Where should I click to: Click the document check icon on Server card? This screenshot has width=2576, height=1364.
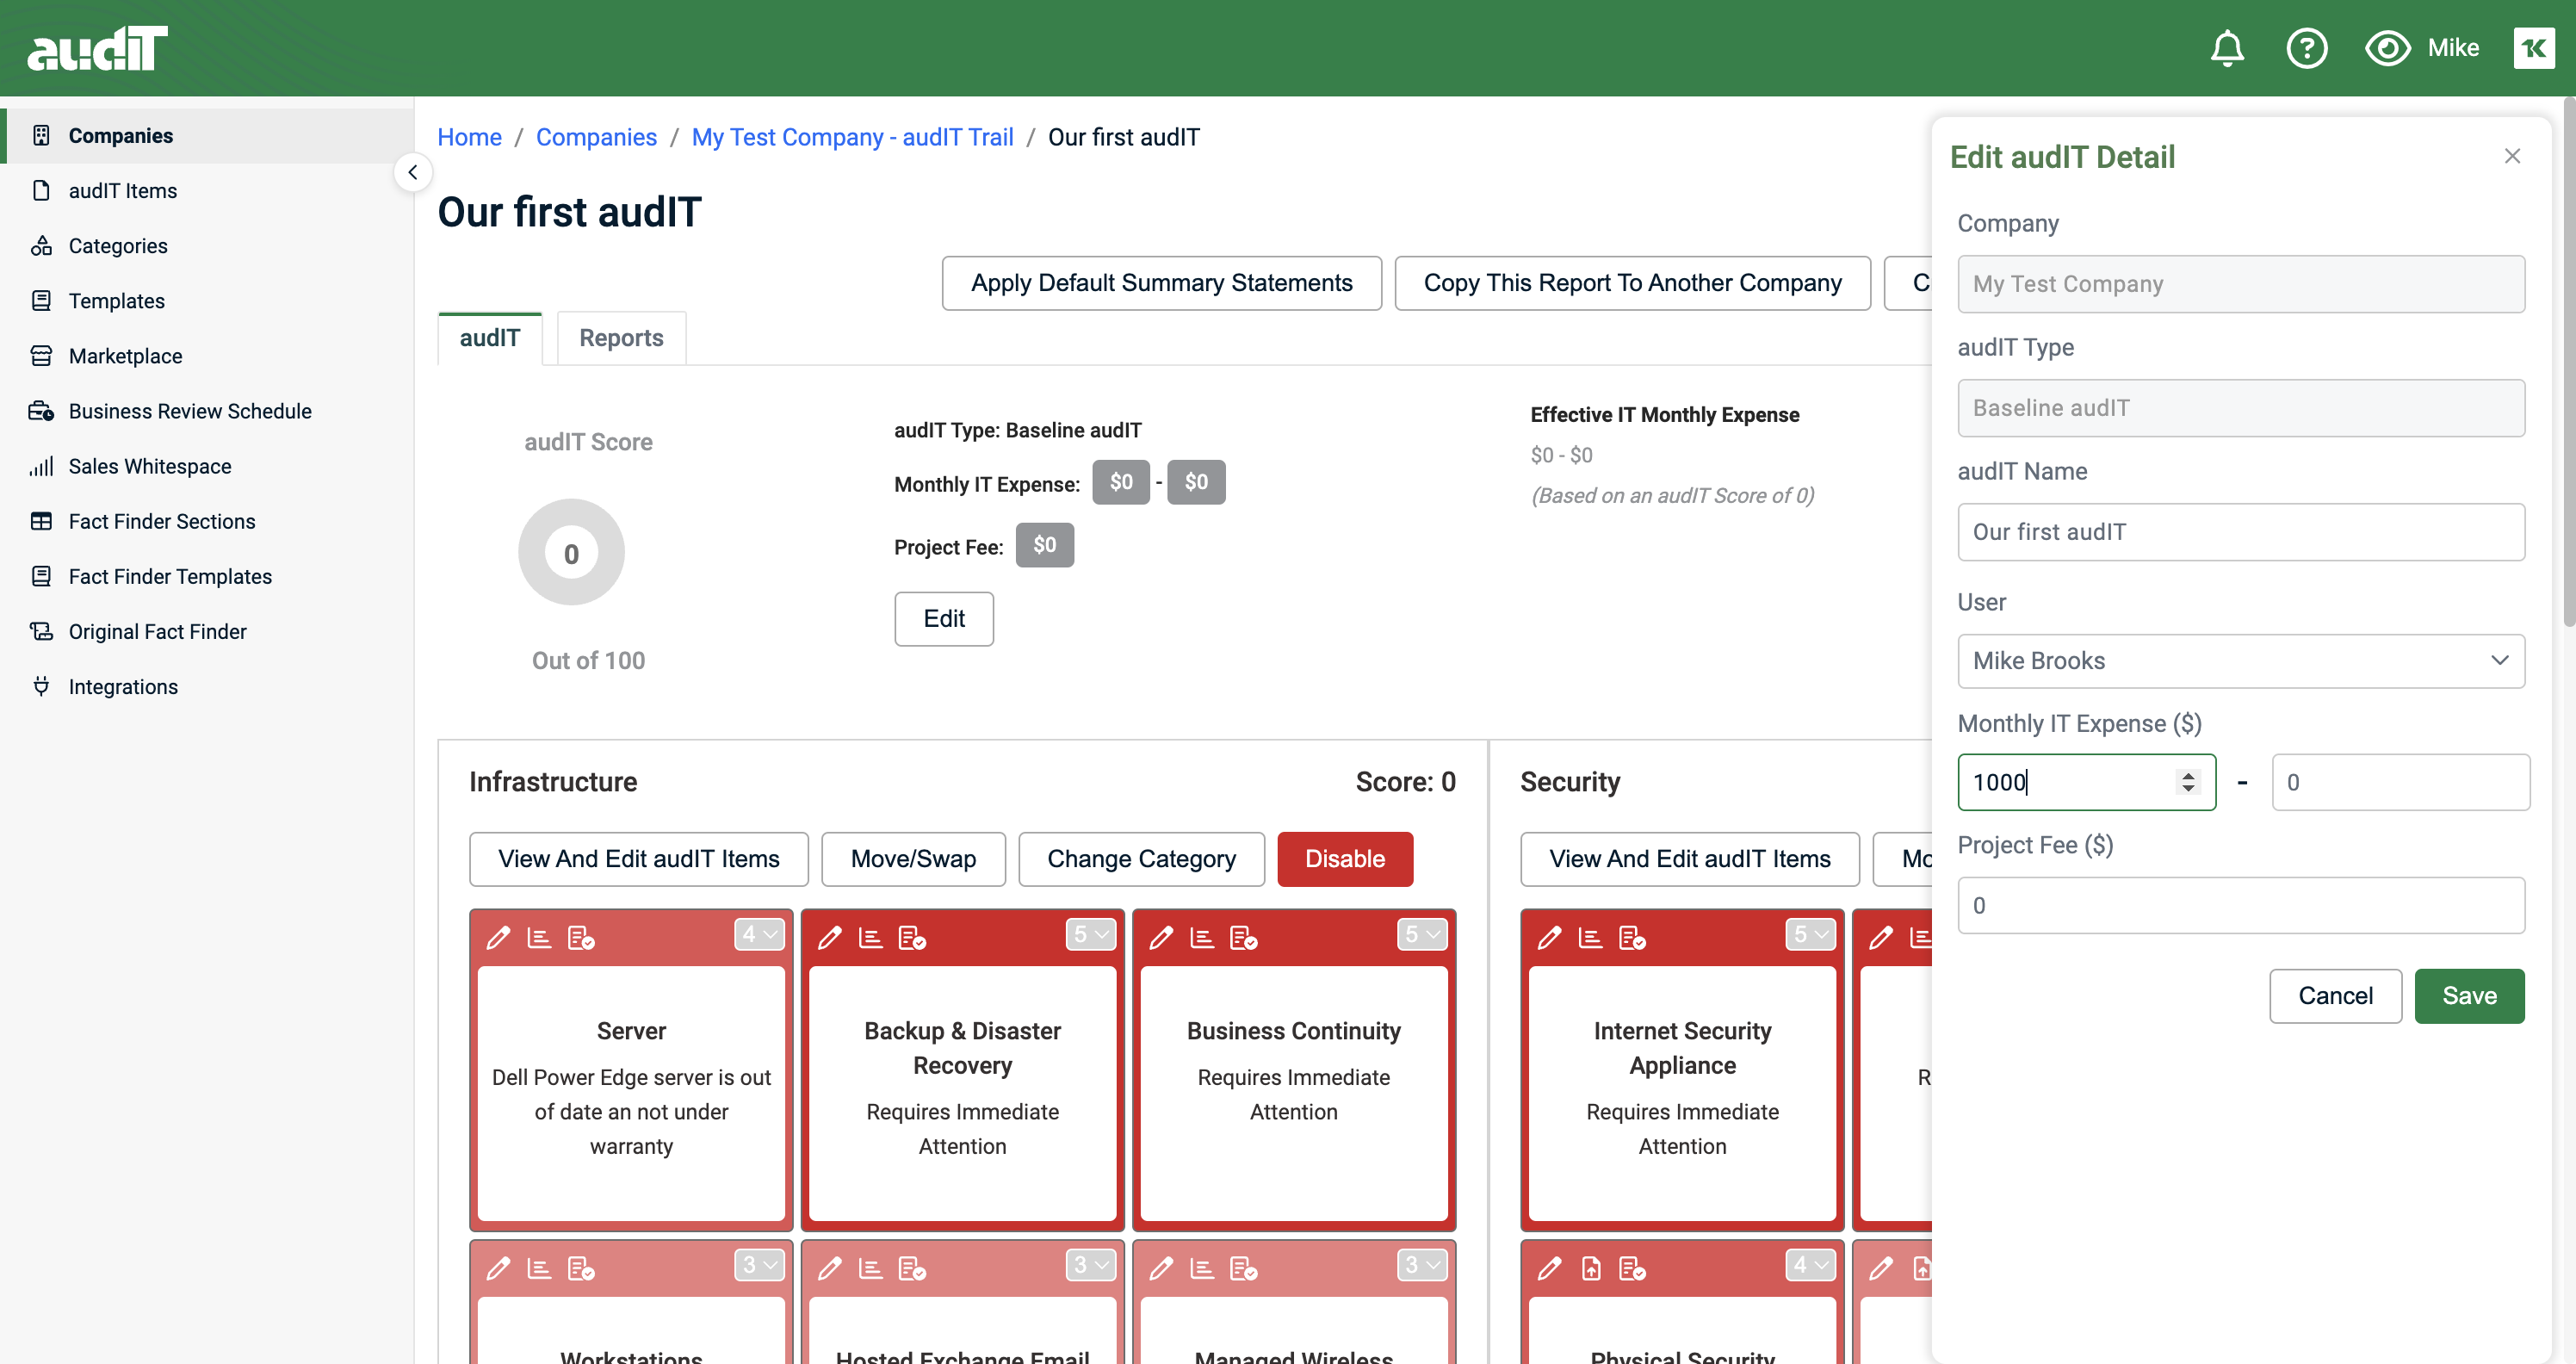point(581,937)
